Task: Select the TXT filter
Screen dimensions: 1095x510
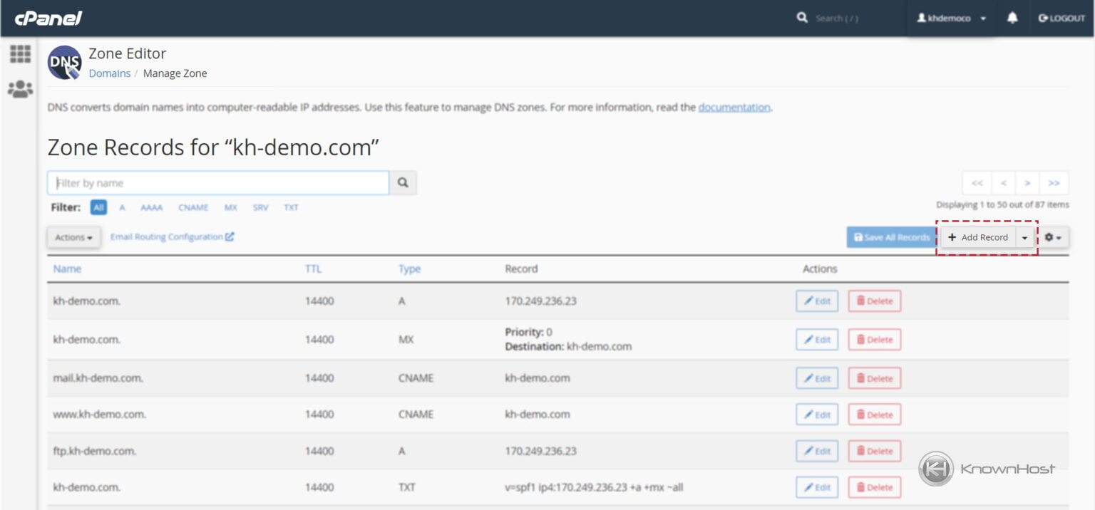Action: pyautogui.click(x=291, y=208)
